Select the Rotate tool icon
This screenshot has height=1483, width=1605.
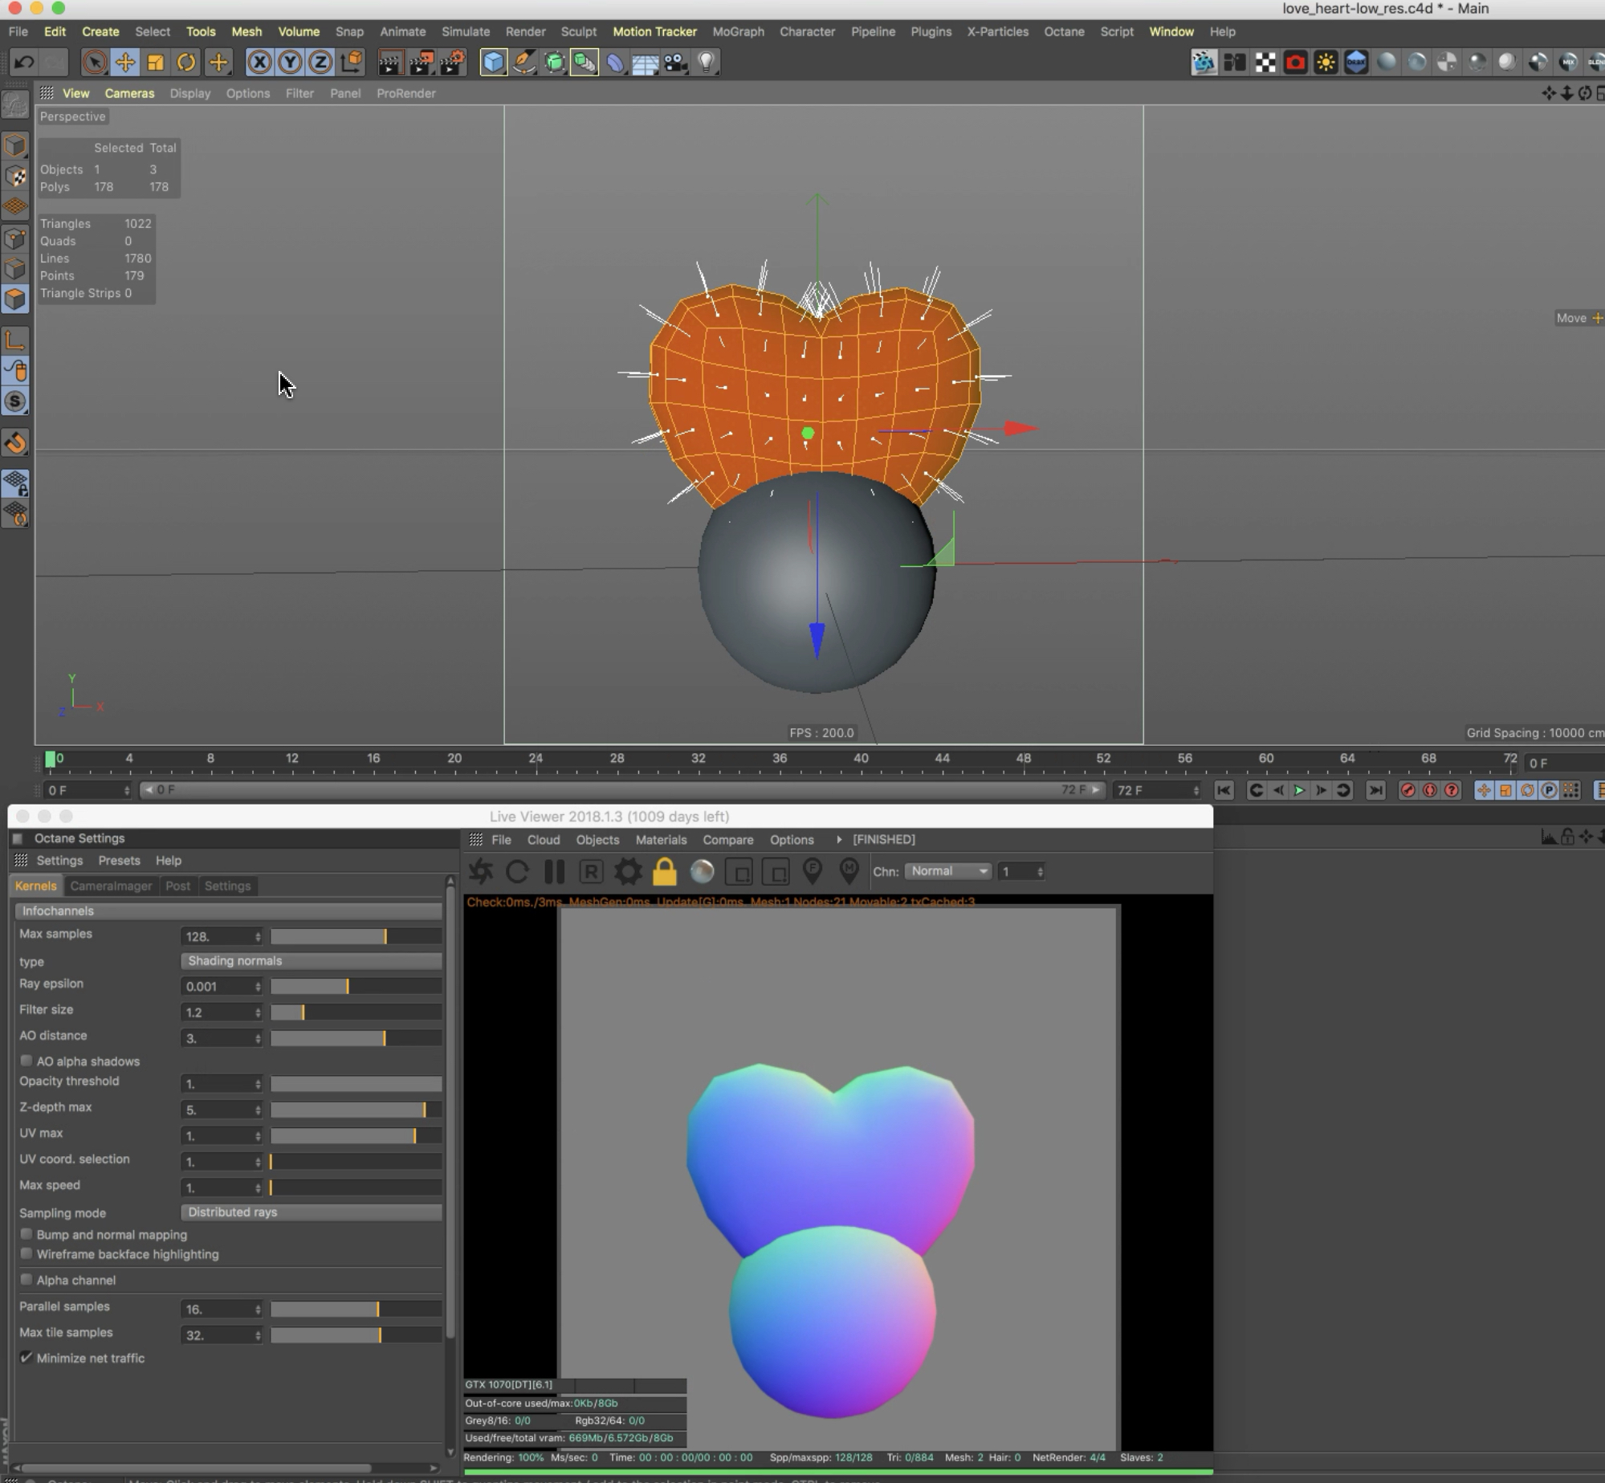tap(186, 62)
